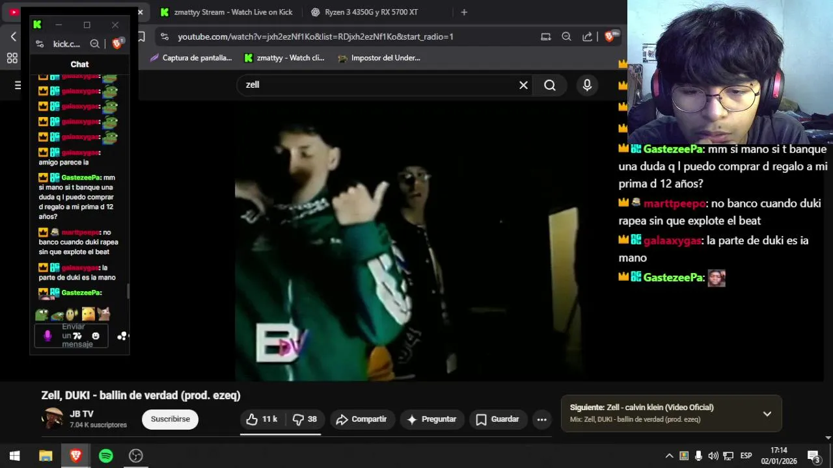Image resolution: width=833 pixels, height=468 pixels.
Task: Open Brave Shields in Kick popup
Action: [118, 44]
